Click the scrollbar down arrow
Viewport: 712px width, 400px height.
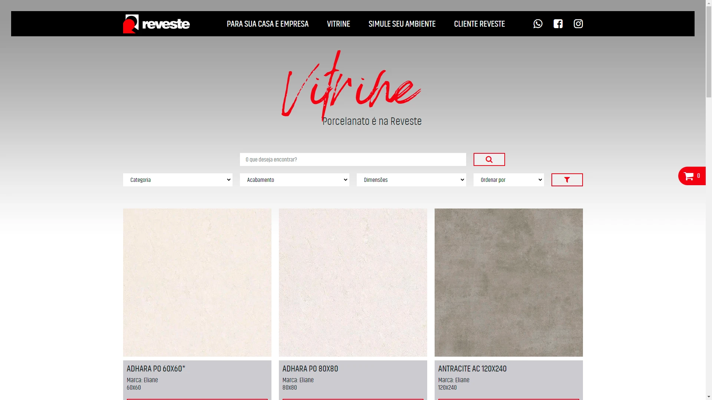(709, 397)
